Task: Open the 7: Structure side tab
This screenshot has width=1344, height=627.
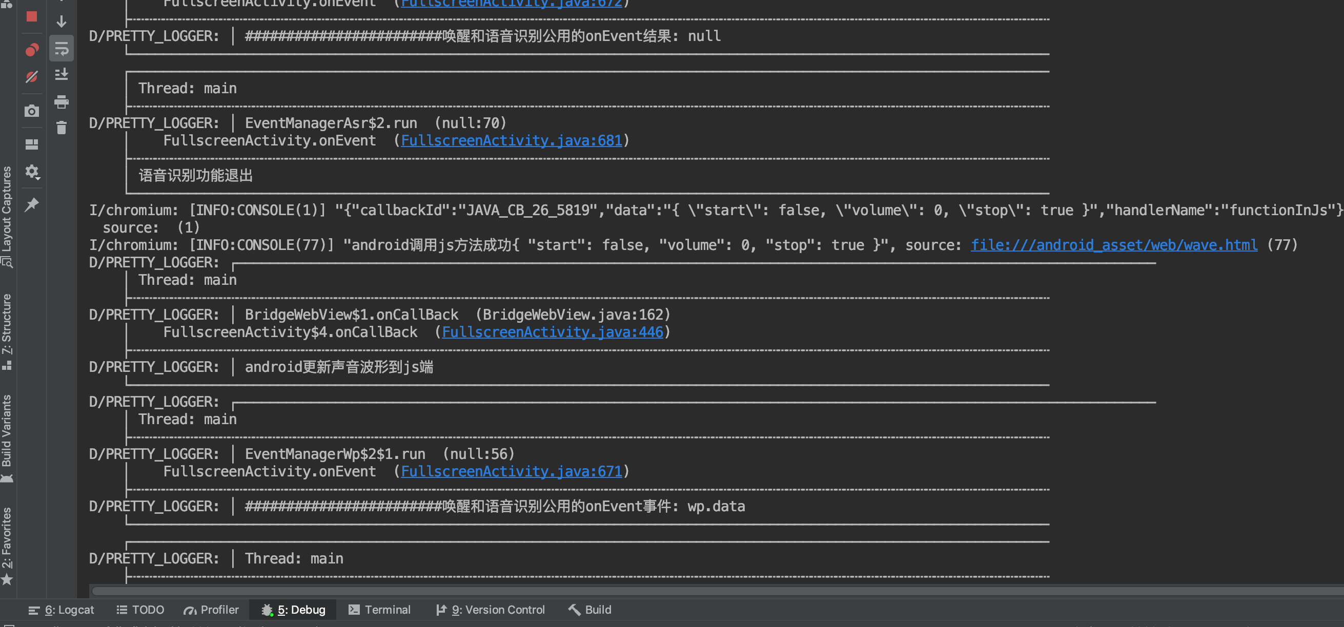Action: click(7, 331)
